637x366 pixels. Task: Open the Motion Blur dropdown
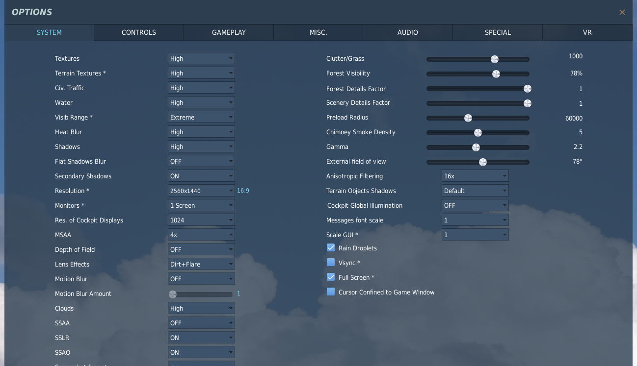click(x=201, y=279)
